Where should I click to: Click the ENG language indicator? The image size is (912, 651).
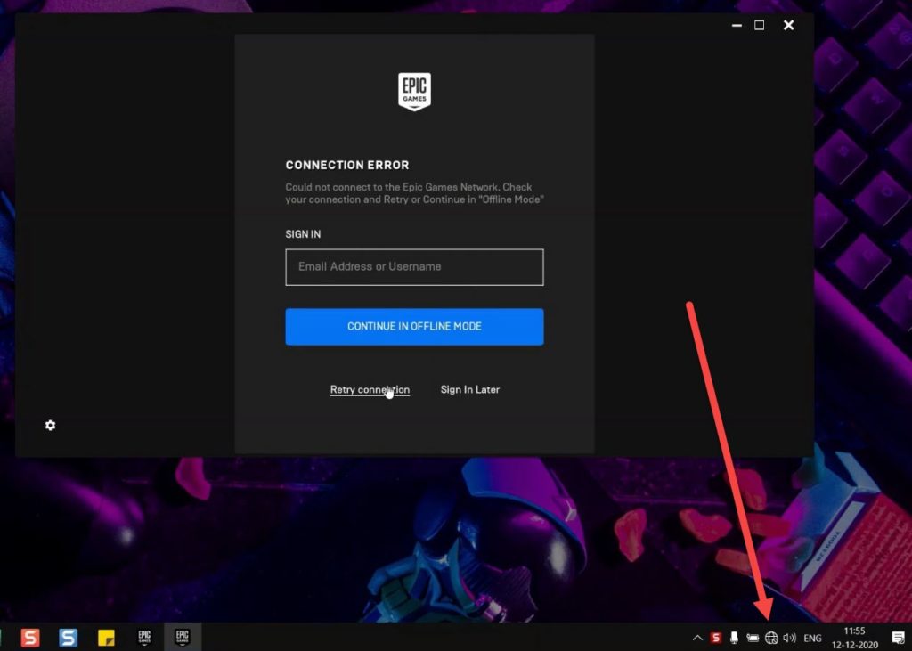812,639
